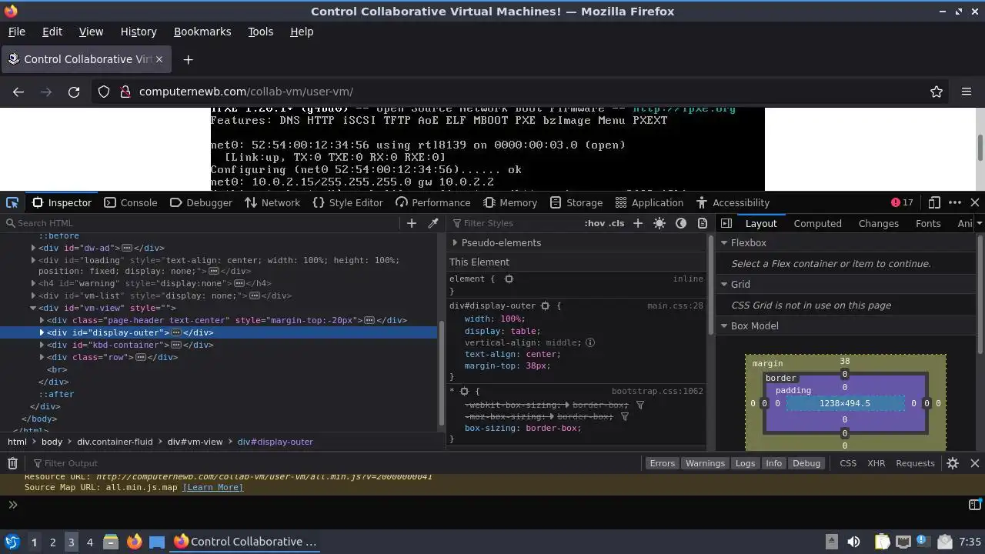The image size is (985, 554).
Task: Open the Memory panel
Action: [x=509, y=202]
